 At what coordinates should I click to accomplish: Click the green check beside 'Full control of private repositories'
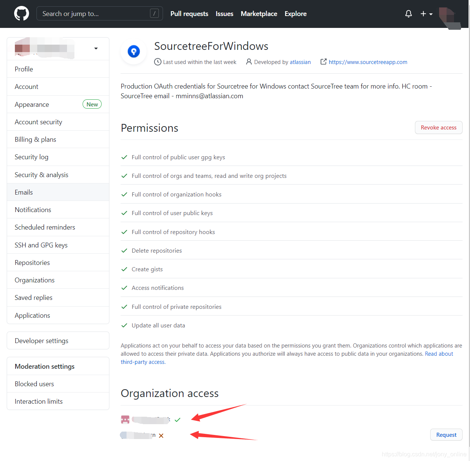point(124,307)
